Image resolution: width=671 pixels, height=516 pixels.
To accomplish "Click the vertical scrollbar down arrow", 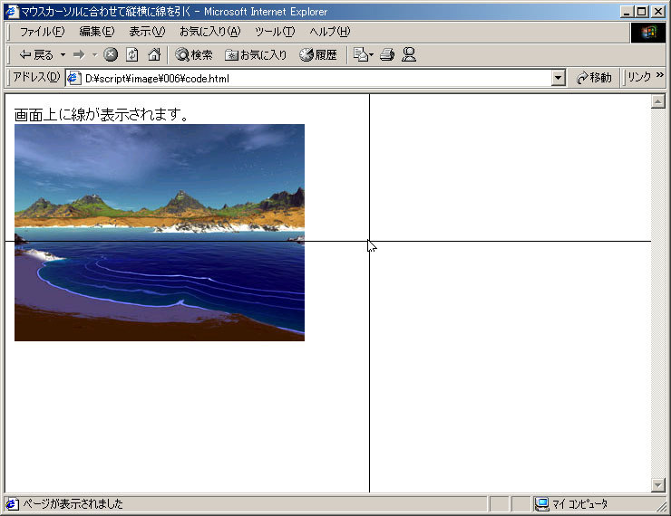I will coord(657,485).
